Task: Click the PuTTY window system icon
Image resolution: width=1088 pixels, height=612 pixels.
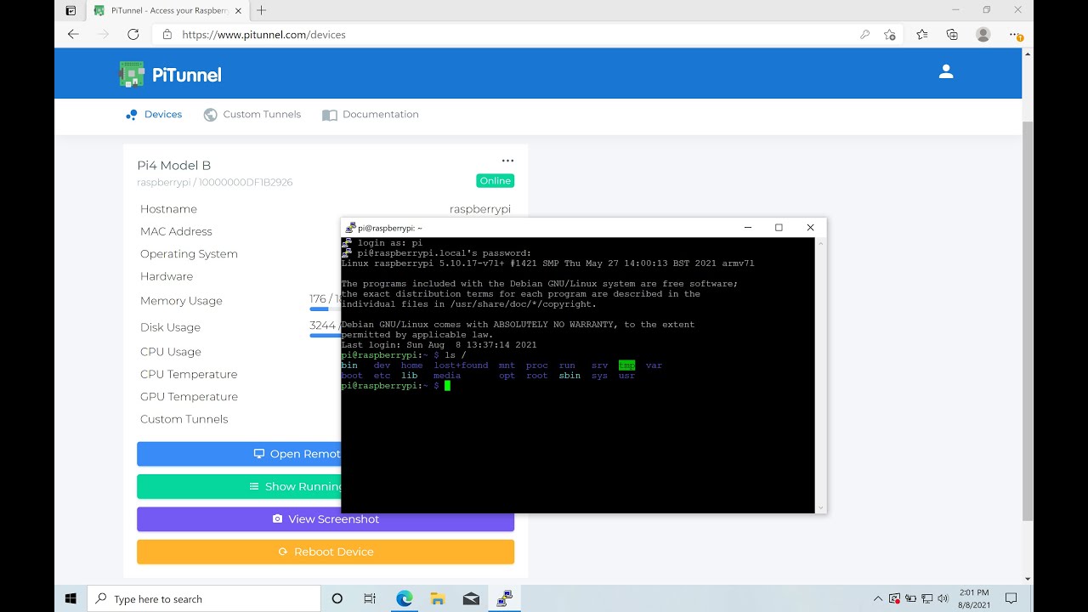Action: point(349,228)
